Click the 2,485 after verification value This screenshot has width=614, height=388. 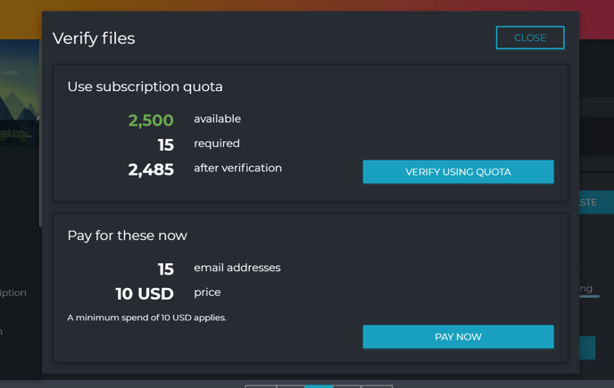click(x=151, y=169)
